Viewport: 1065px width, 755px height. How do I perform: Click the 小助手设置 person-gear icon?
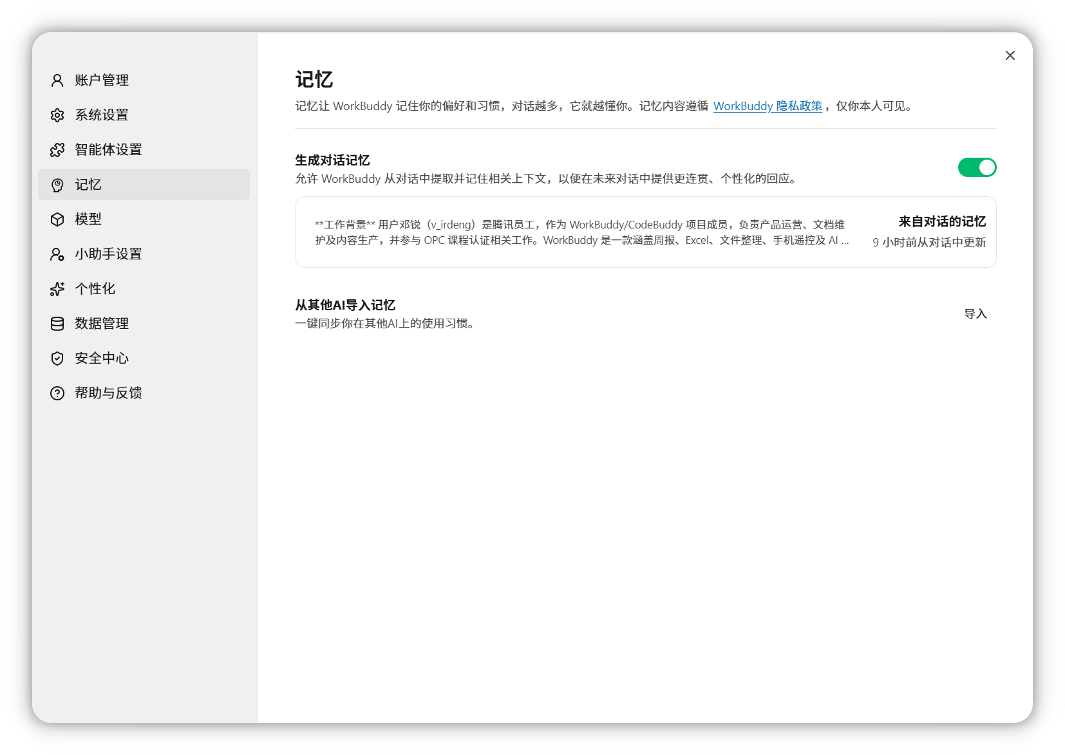(x=57, y=254)
